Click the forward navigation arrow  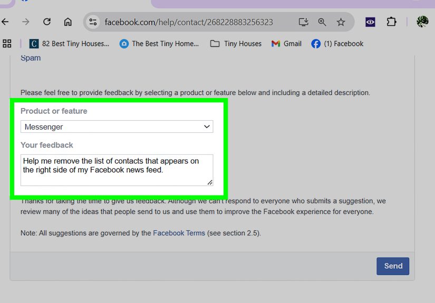point(25,22)
